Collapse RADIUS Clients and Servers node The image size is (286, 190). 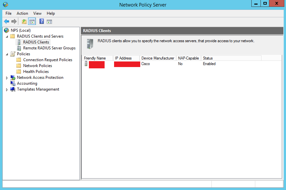[x=7, y=36]
